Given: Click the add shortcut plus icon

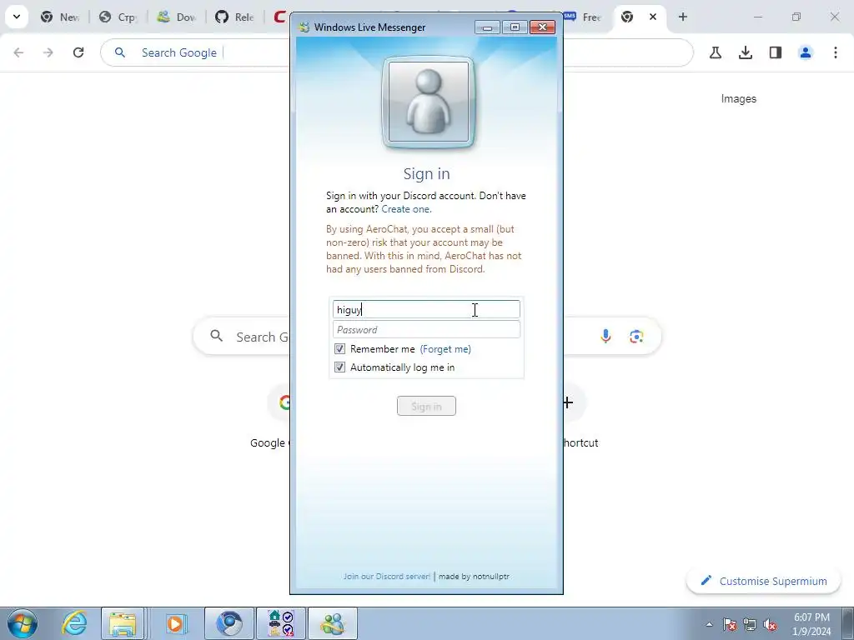Looking at the screenshot, I should 567,402.
